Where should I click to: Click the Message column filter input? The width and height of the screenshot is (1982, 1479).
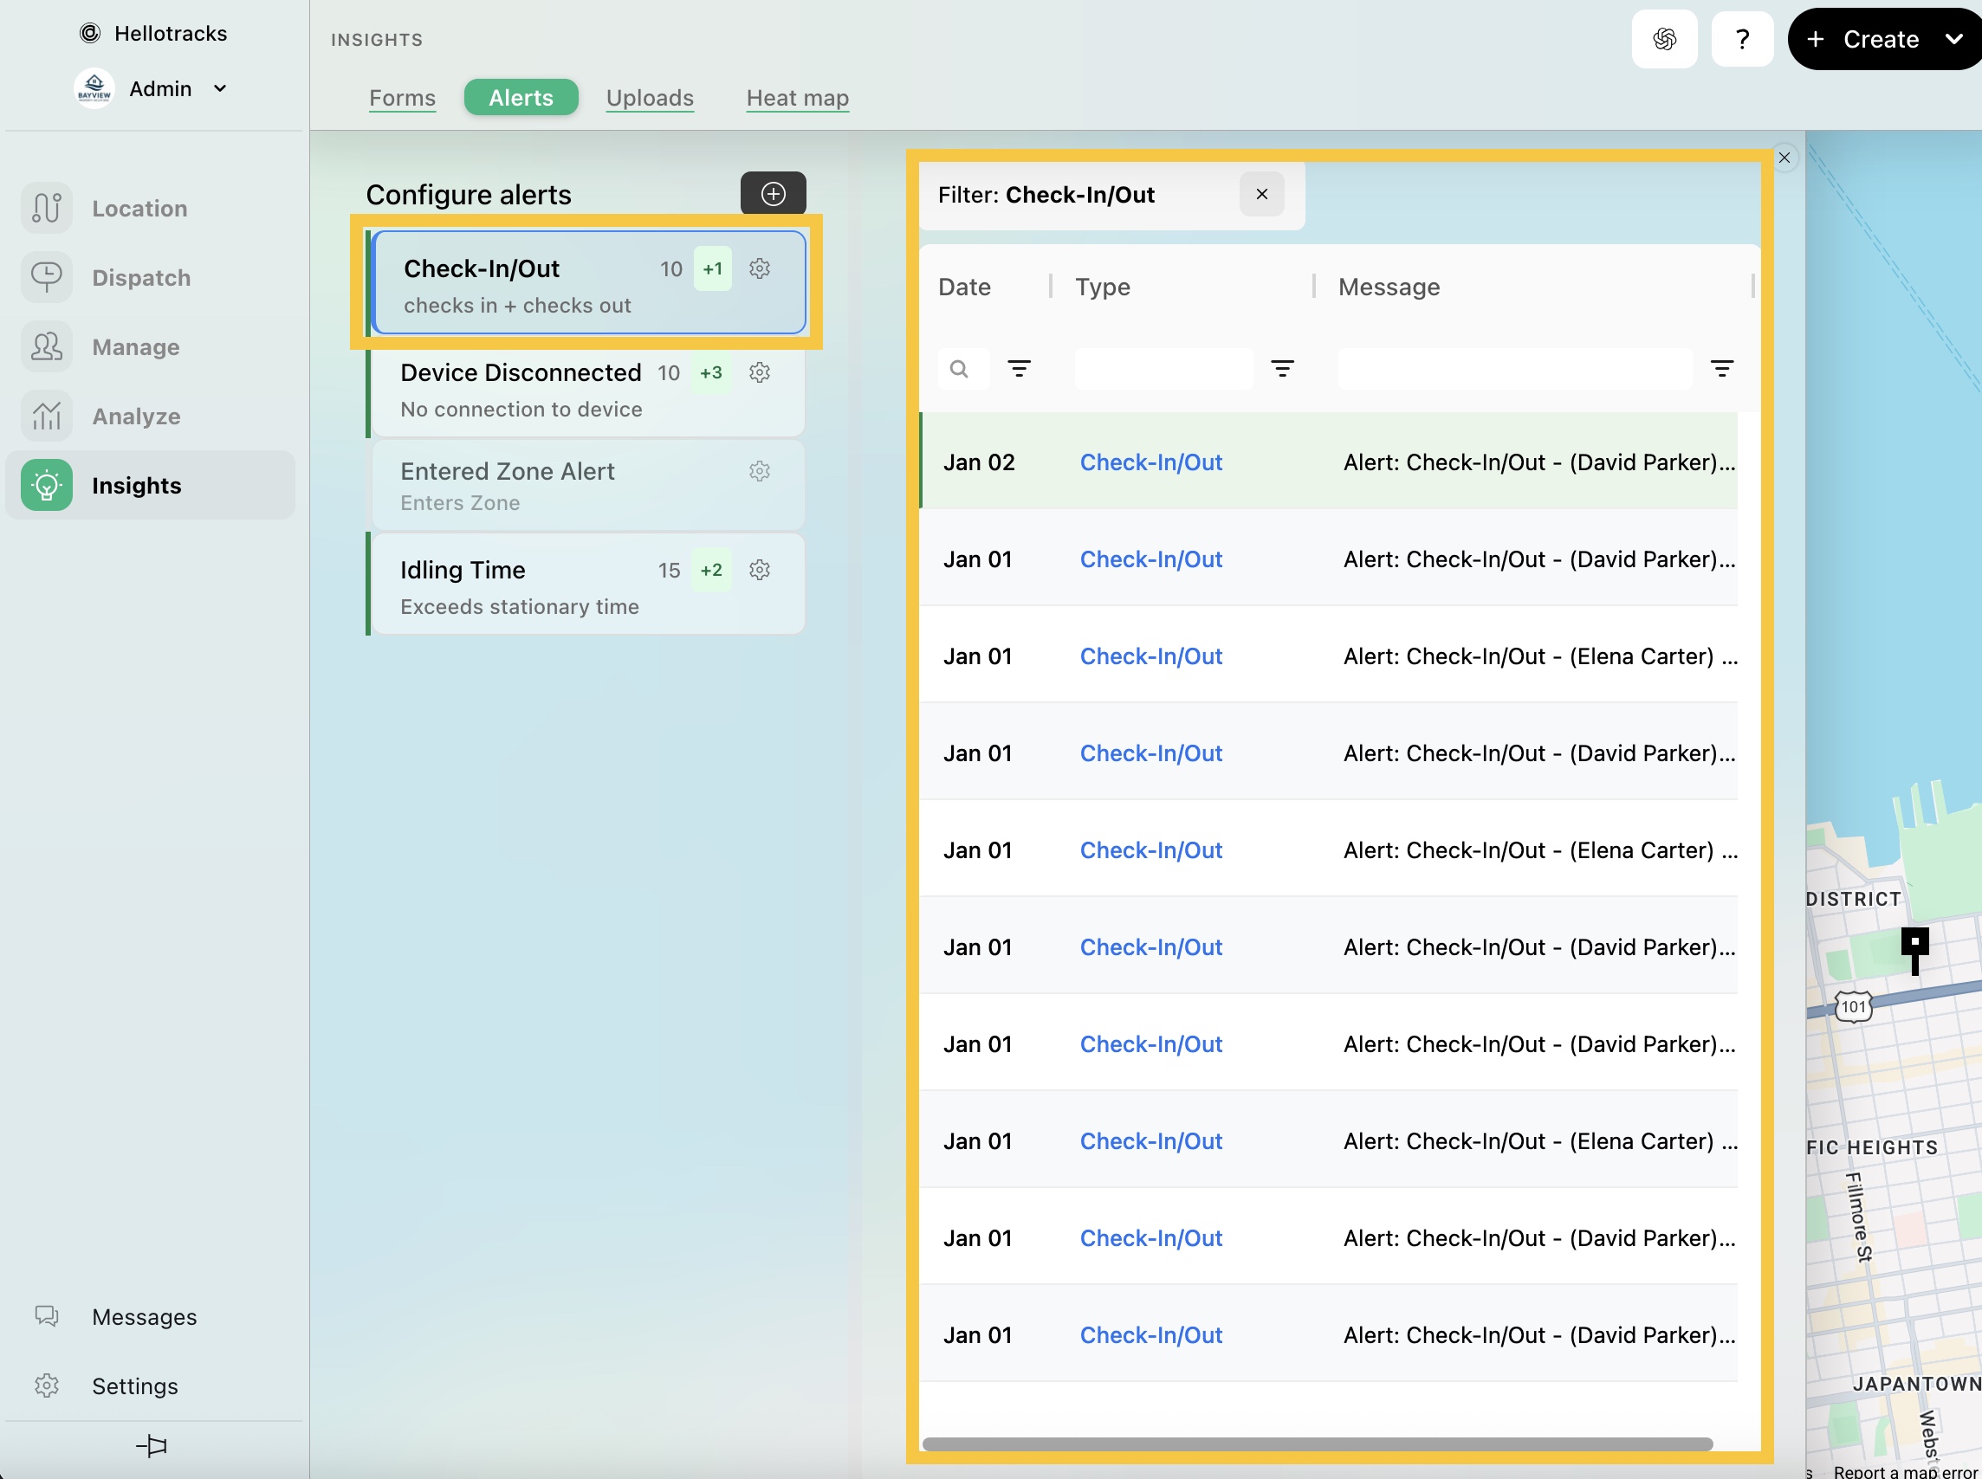(x=1513, y=369)
